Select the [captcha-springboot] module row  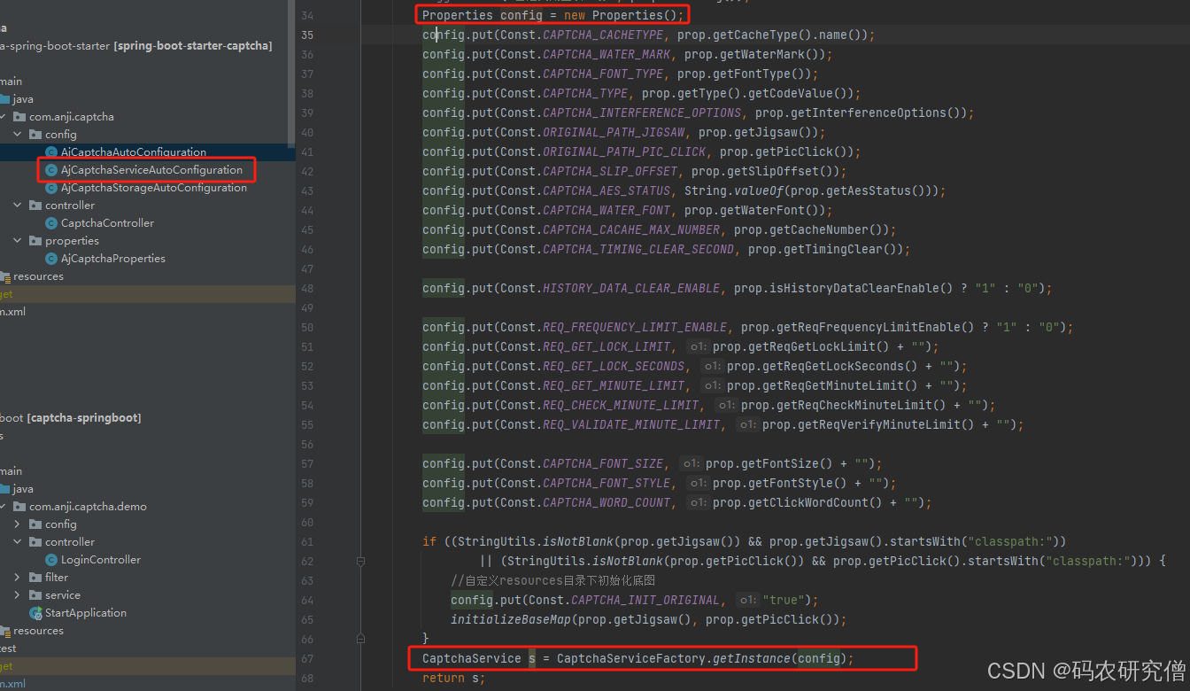pyautogui.click(x=147, y=418)
